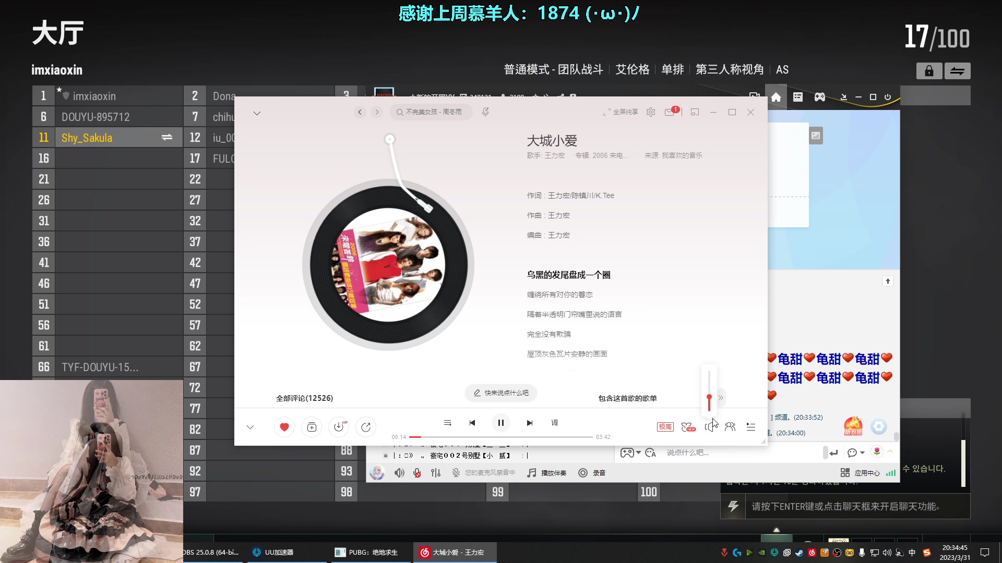
Task: Share the current song
Action: [x=366, y=427]
